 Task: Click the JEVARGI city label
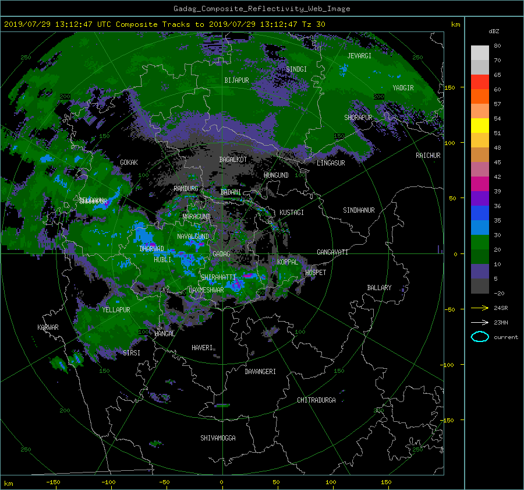coord(359,56)
